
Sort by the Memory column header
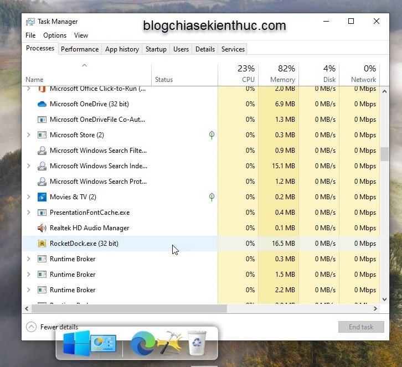[x=279, y=74]
